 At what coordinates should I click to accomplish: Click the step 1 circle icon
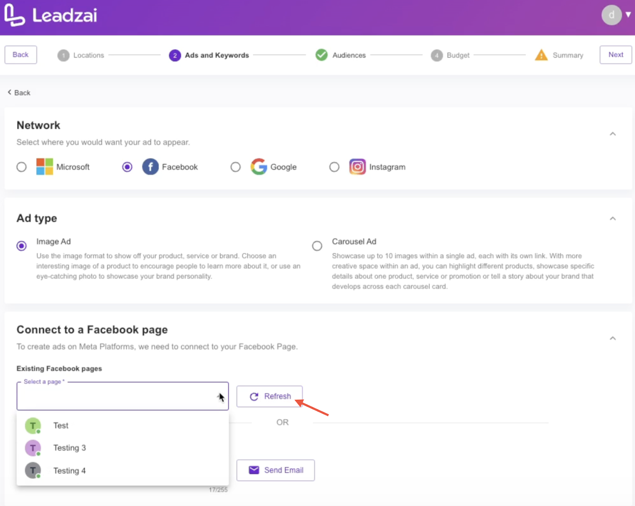pyautogui.click(x=63, y=56)
